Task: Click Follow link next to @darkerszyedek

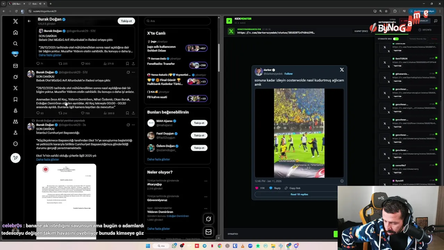Action: pos(289,74)
